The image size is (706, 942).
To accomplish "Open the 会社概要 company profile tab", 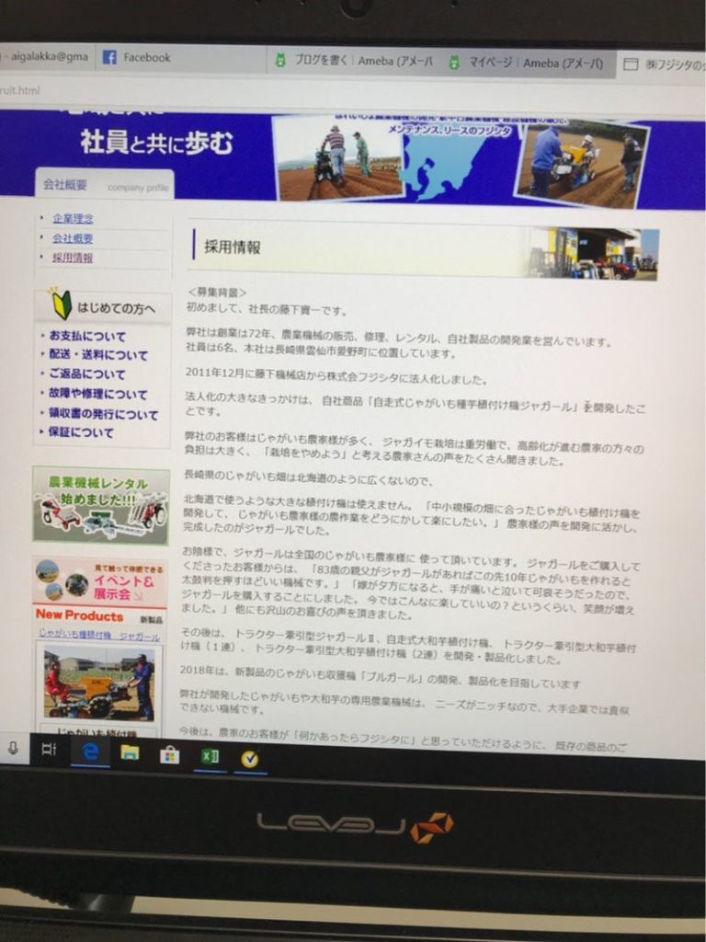I will pos(105,184).
